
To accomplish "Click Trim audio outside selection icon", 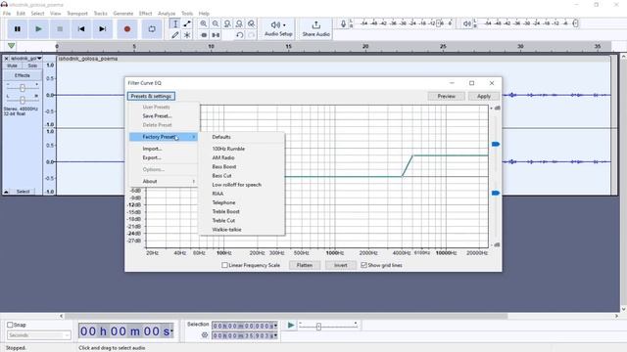I will point(204,35).
